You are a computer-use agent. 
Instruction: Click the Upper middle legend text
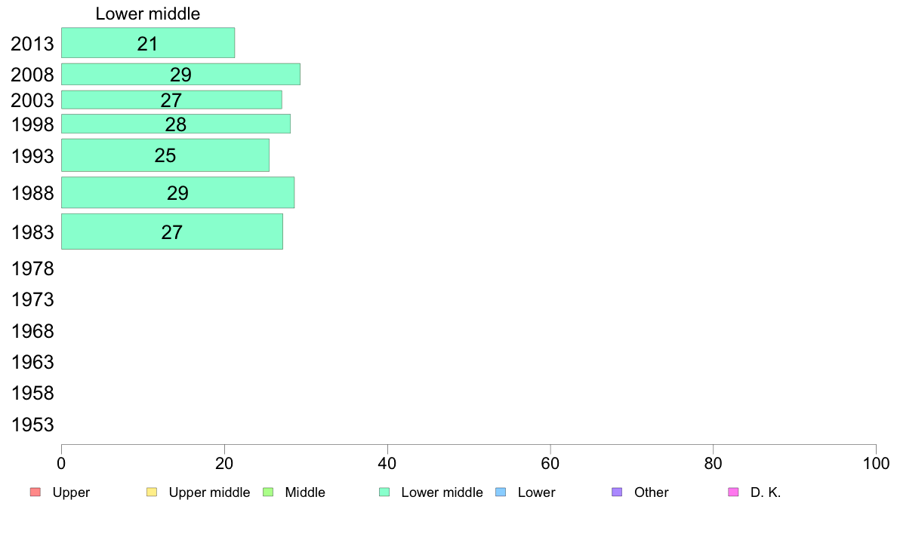[209, 492]
